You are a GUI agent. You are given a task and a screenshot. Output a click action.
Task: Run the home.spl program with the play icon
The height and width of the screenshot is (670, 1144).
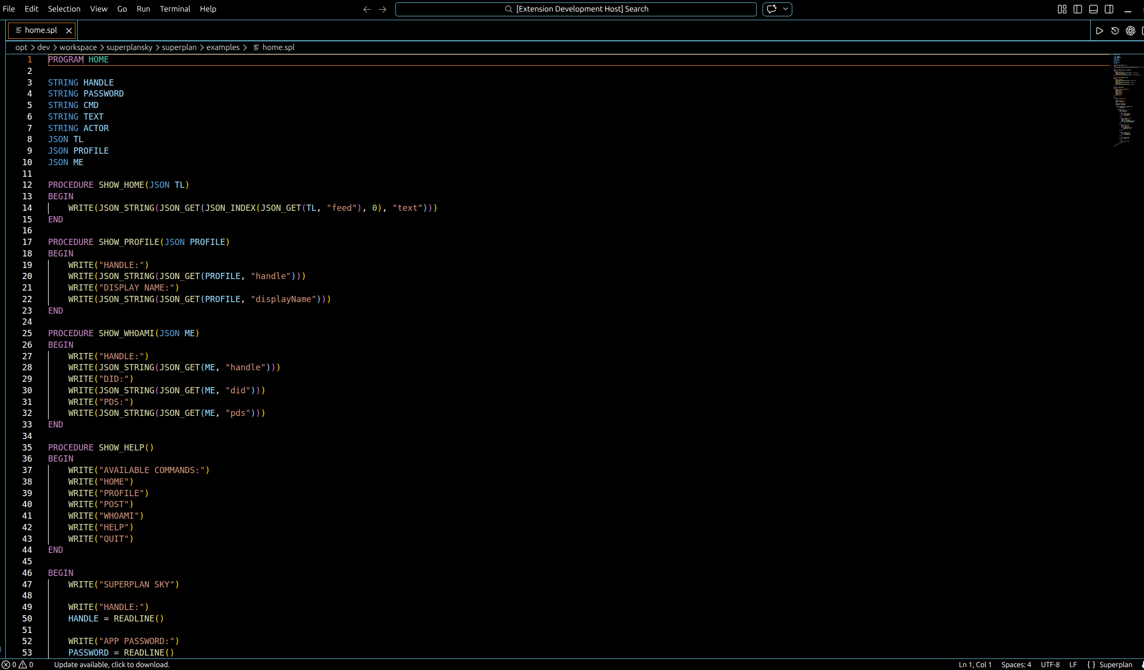coord(1099,31)
